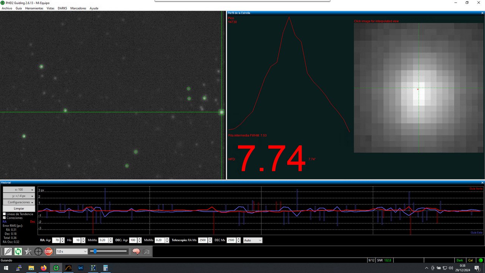485x273 pixels.
Task: Open the Guía menu
Action: [x=19, y=8]
